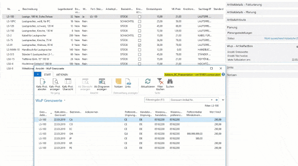298x166 pixels.
Task: Click the Filtereingabe (F3) input field
Action: click(x=157, y=100)
